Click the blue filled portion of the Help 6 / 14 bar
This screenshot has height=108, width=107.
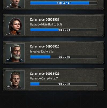(x=45, y=30)
